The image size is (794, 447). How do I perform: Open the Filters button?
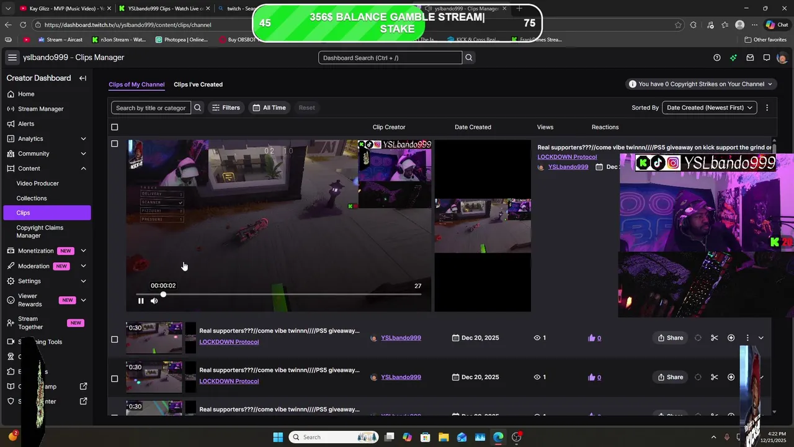tap(226, 107)
